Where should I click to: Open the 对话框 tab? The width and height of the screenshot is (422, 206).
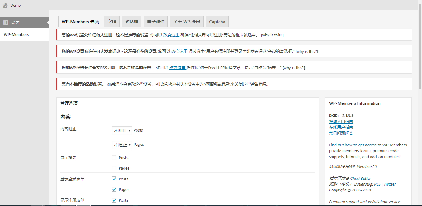pyautogui.click(x=132, y=21)
